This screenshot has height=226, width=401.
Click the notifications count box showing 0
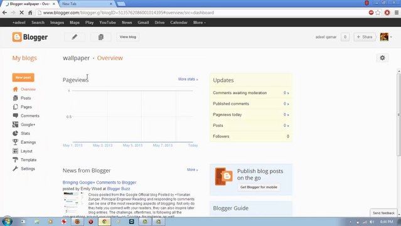[x=345, y=37]
